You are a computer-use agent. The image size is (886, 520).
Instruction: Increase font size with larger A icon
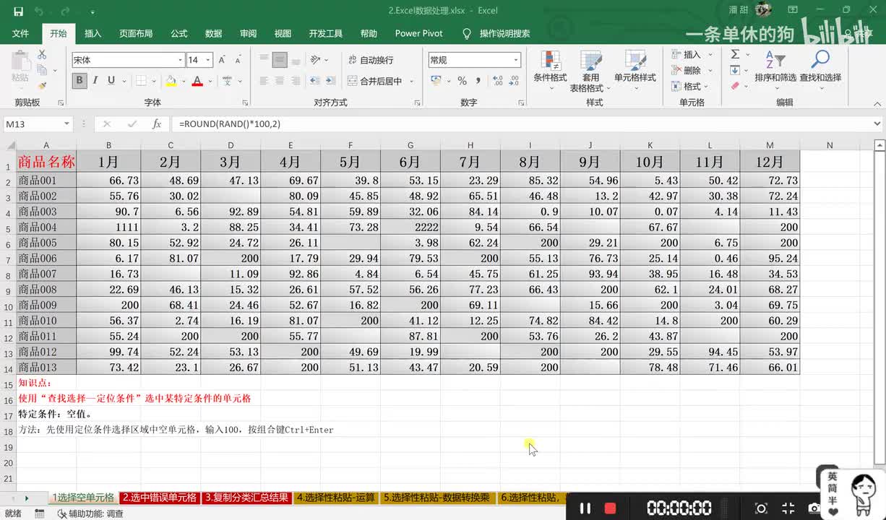[222, 60]
